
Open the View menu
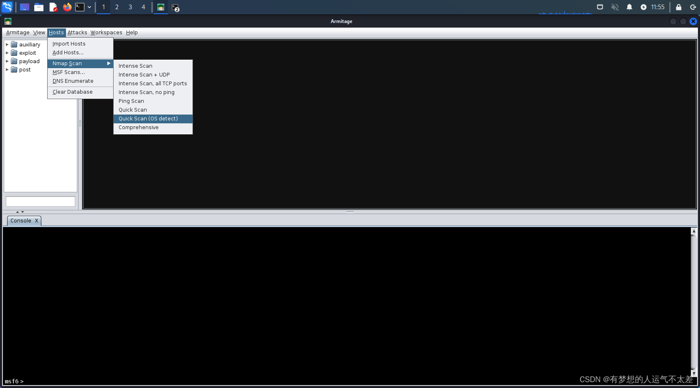(39, 33)
